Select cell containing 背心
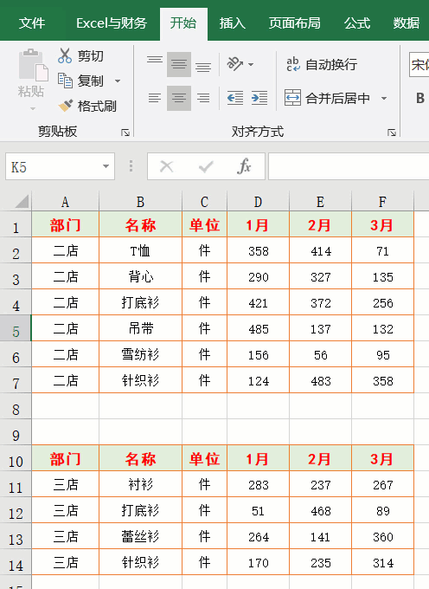429x589 pixels. pyautogui.click(x=140, y=276)
